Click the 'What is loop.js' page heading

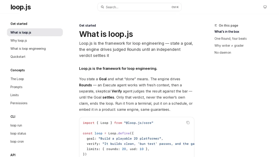106,34
